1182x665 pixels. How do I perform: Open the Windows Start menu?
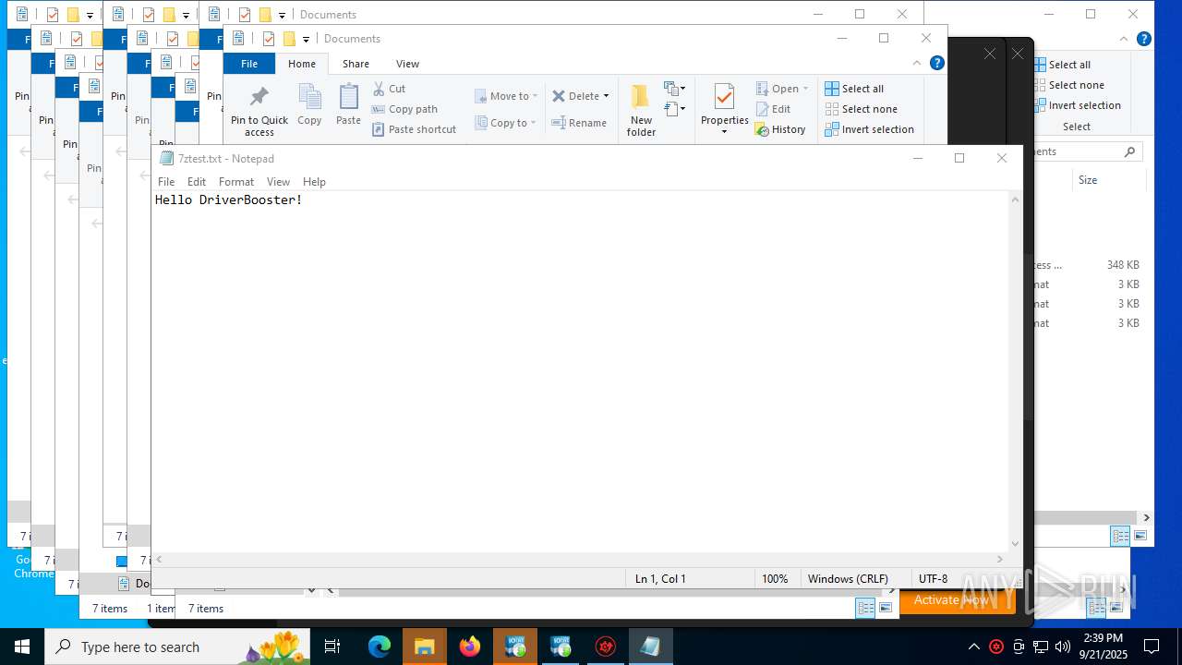tap(22, 647)
